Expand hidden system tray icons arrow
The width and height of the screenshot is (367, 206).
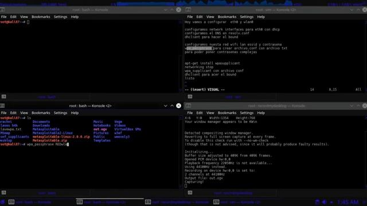[x=331, y=202]
